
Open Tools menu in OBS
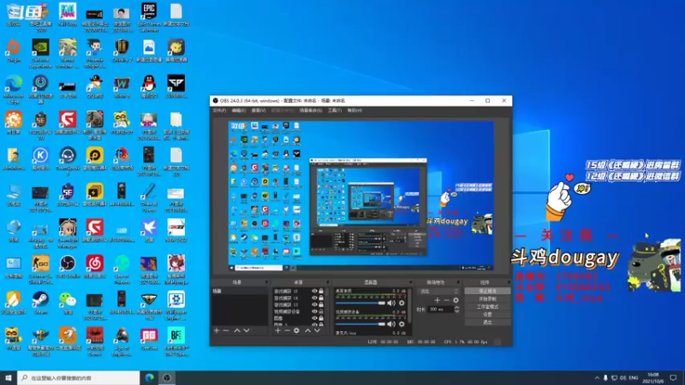335,110
